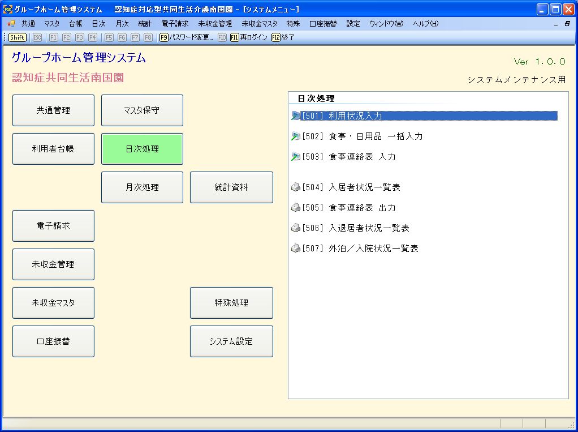578x432 pixels.
Task: Restore the inner child window in the menu bar
Action: (567, 24)
